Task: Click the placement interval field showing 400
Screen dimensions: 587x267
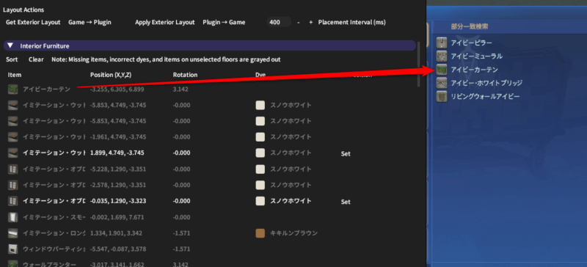Action: point(279,22)
